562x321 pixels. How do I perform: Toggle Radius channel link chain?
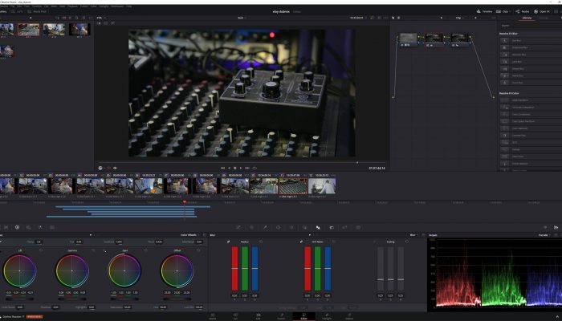(x=228, y=242)
